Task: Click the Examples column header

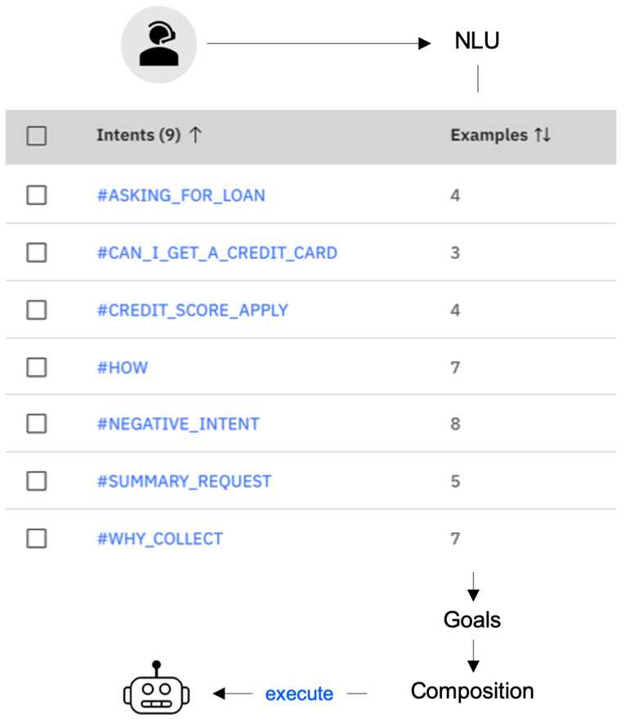Action: click(489, 135)
